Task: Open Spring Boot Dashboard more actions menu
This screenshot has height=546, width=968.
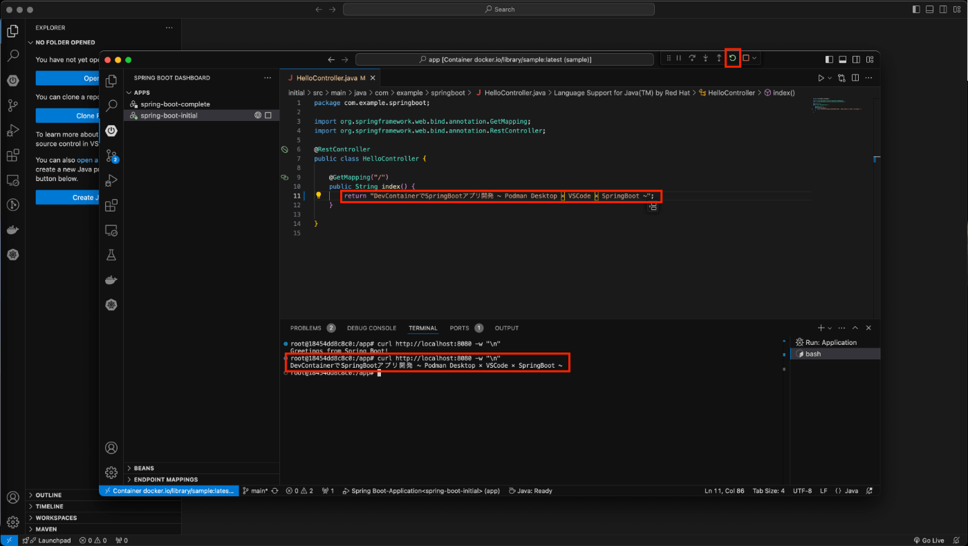Action: coord(268,78)
